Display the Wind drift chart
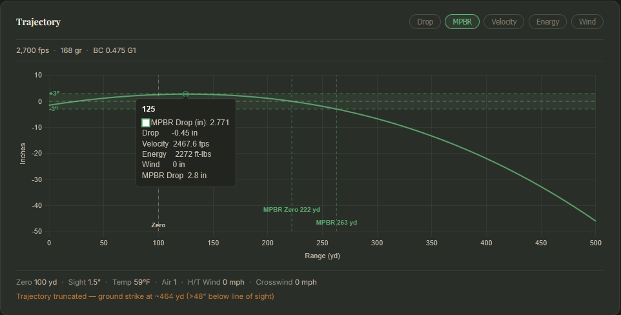Image resolution: width=621 pixels, height=315 pixels. (587, 22)
